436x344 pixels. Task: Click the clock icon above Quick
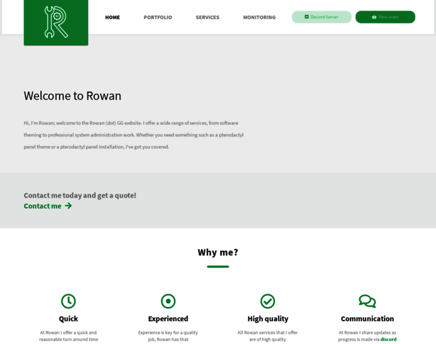(x=68, y=301)
